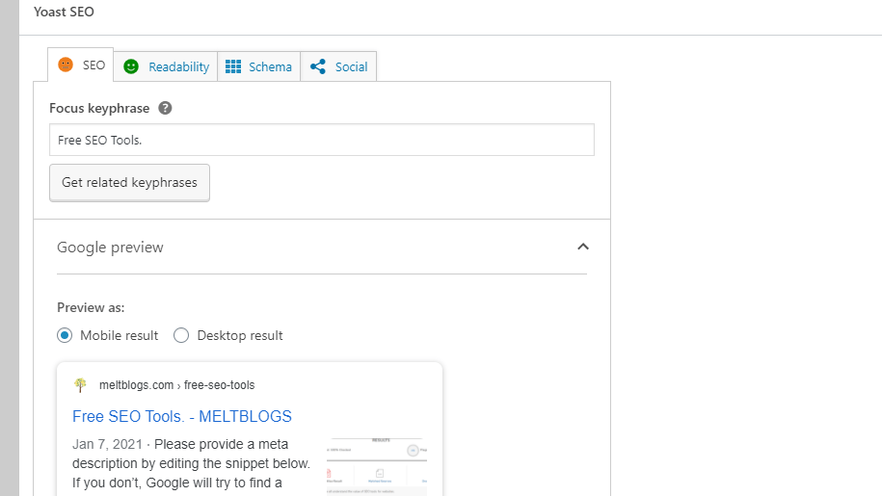Image resolution: width=882 pixels, height=496 pixels.
Task: Click the meta description preview text
Action: (191, 464)
